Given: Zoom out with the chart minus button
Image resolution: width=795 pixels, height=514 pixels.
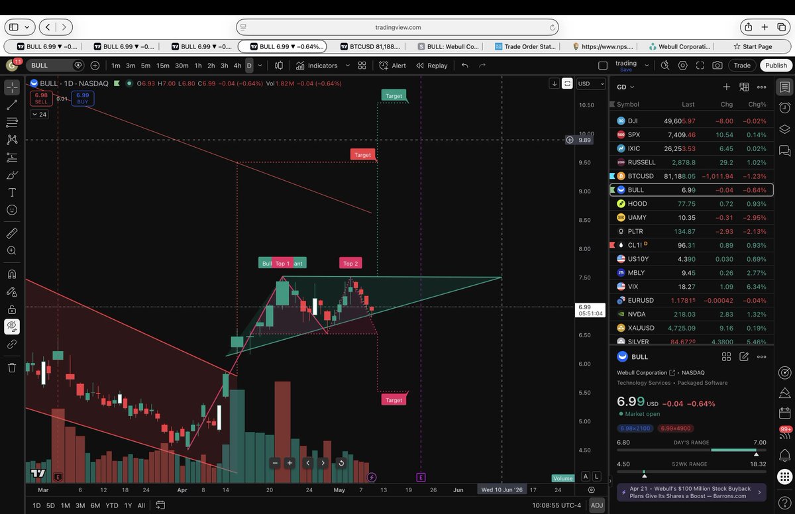Looking at the screenshot, I should 275,463.
